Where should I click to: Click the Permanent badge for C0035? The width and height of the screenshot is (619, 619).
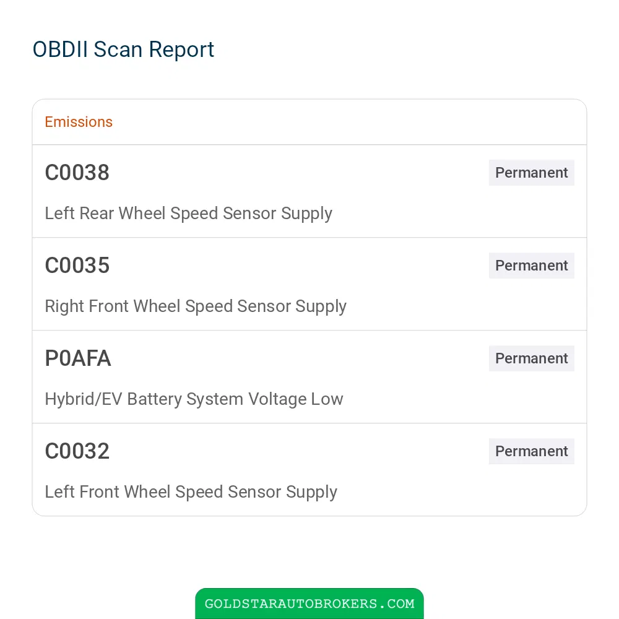(x=531, y=266)
